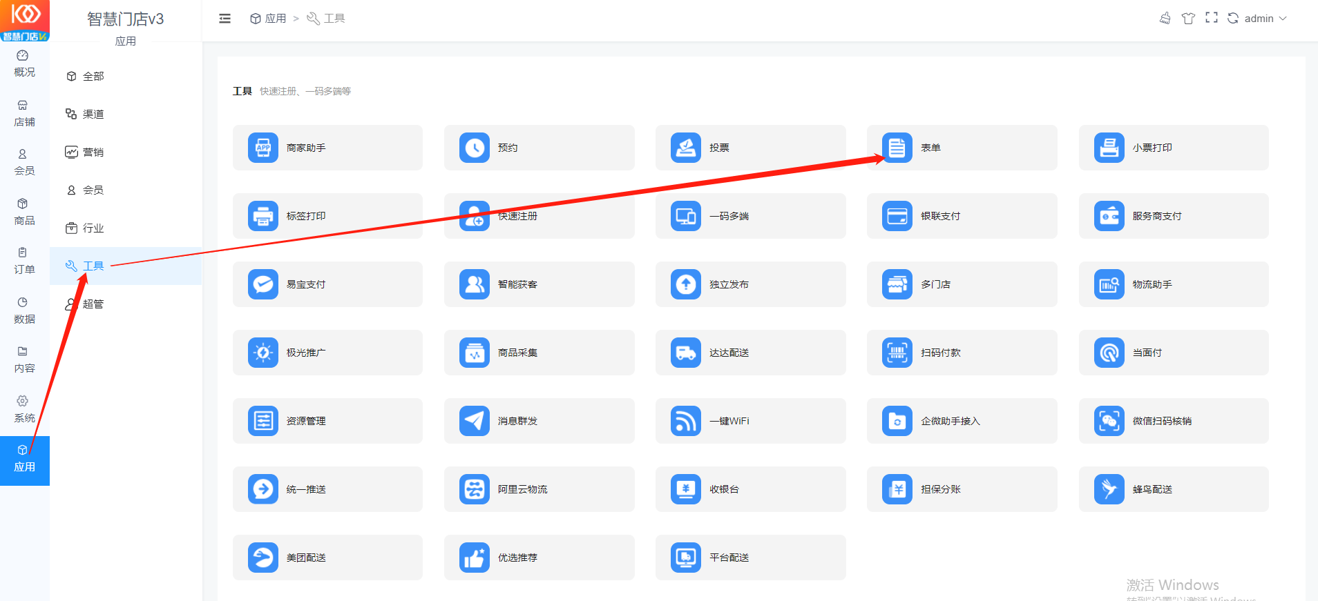Open the 达达配送 truck icon
The width and height of the screenshot is (1318, 601).
(686, 353)
